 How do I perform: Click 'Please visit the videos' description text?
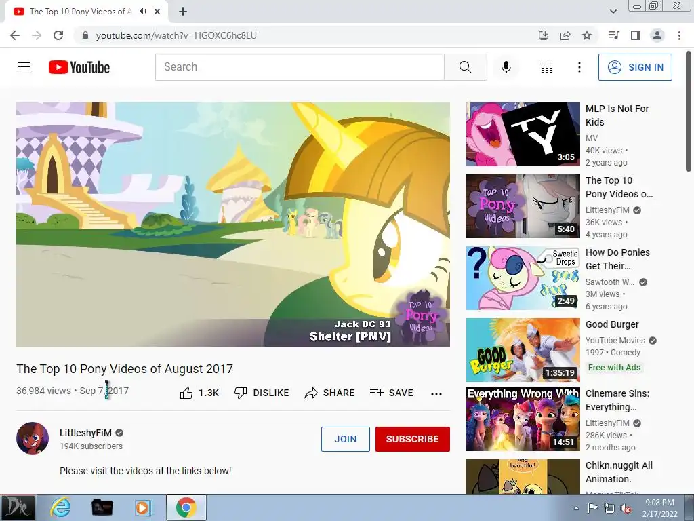click(145, 471)
